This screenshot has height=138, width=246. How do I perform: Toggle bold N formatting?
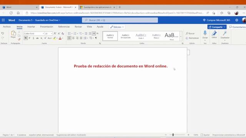pyautogui.click(x=26, y=38)
